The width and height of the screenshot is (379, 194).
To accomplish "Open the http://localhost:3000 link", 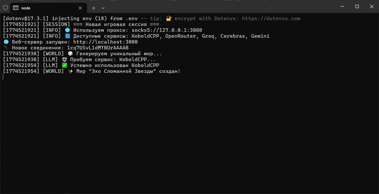I will click(105, 42).
